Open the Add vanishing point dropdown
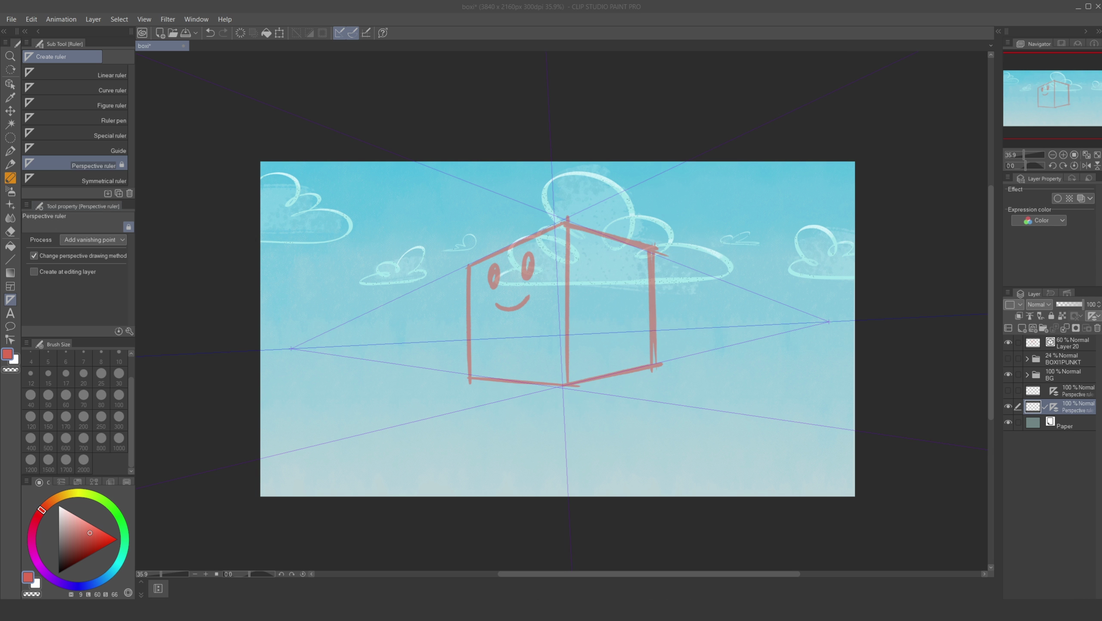Image resolution: width=1102 pixels, height=621 pixels. pos(93,239)
